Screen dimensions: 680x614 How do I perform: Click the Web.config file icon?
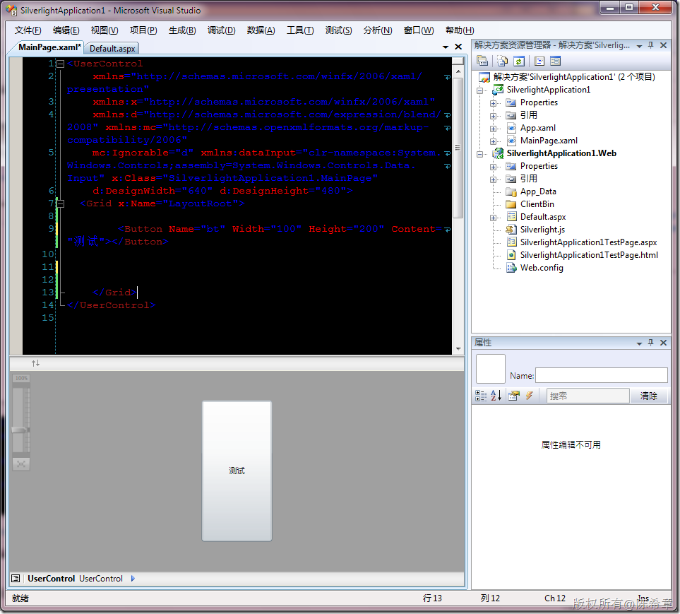tap(512, 268)
